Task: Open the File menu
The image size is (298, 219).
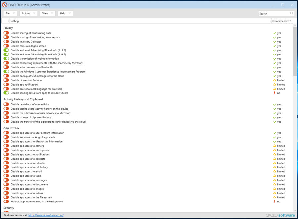Action: point(10,13)
